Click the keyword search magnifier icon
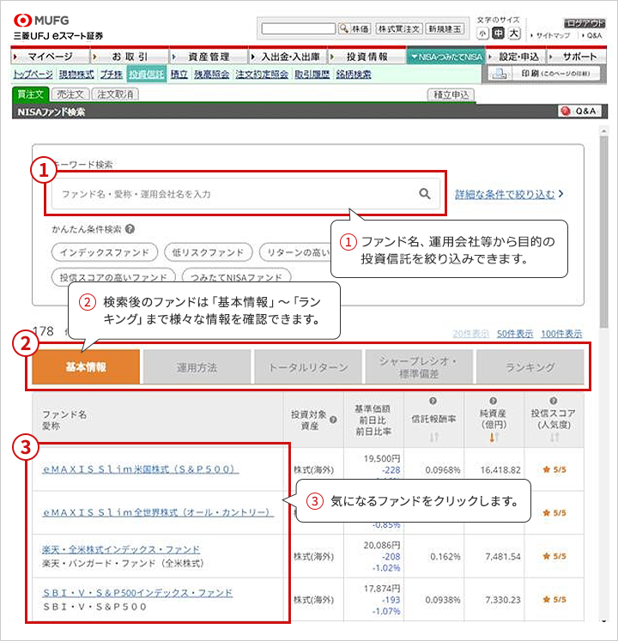The width and height of the screenshot is (618, 641). point(425,193)
